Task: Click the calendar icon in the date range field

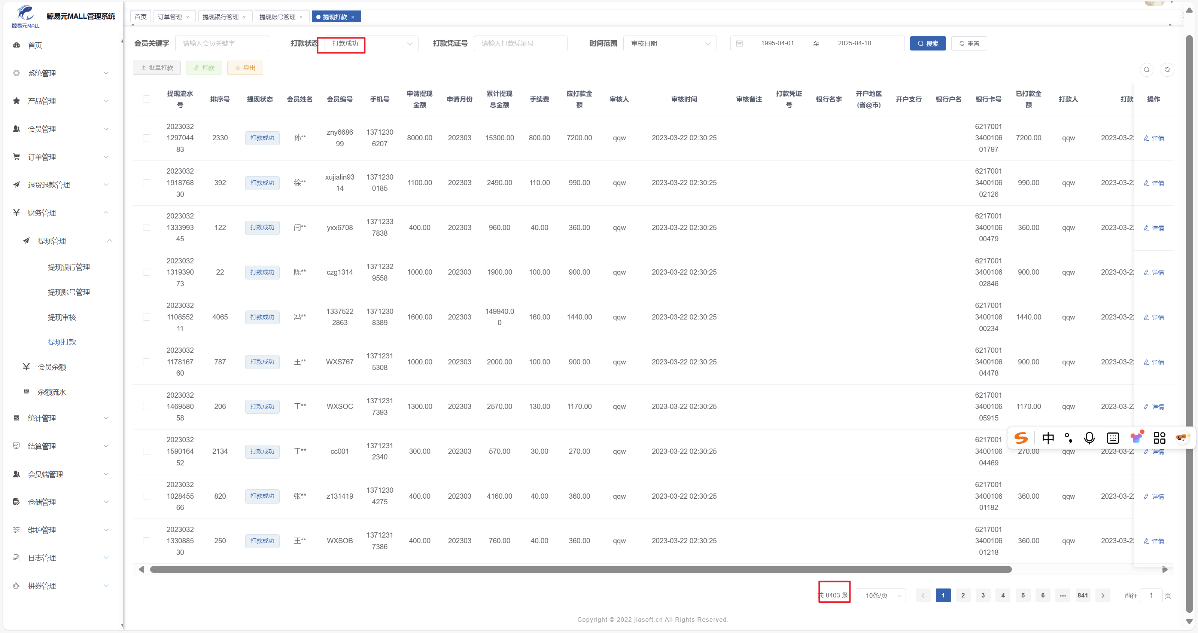Action: pos(739,43)
